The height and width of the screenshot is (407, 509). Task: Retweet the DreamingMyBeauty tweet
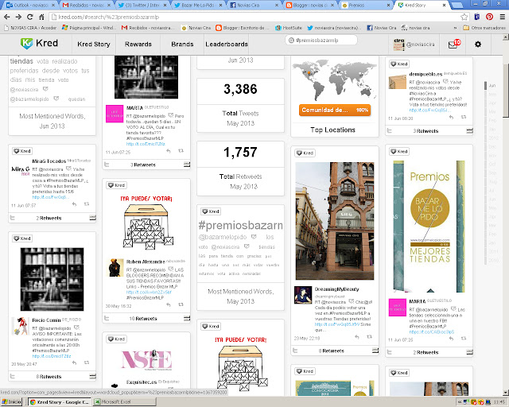point(369,337)
